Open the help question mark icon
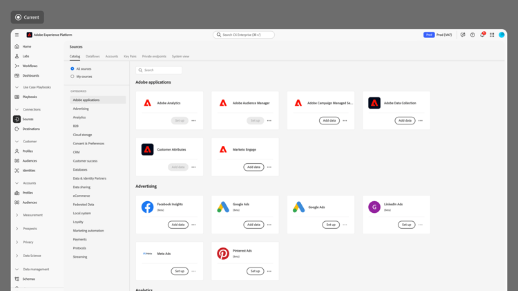Viewport: 518px width, 291px height. pos(472,35)
